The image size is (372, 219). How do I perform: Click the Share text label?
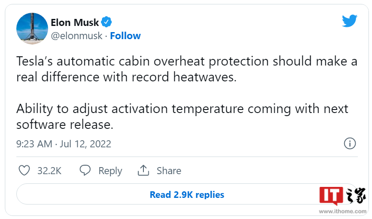169,171
